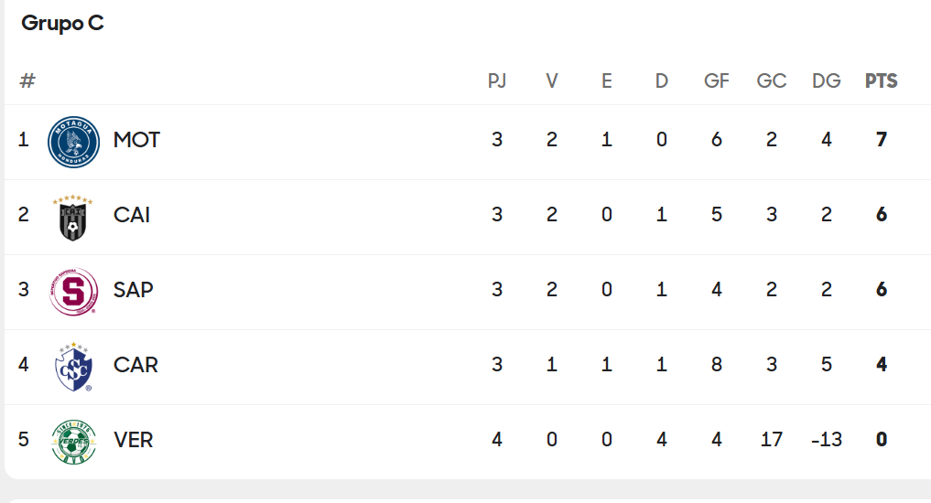The width and height of the screenshot is (931, 503).
Task: Open the Saprissa maroon S logo
Action: (73, 292)
